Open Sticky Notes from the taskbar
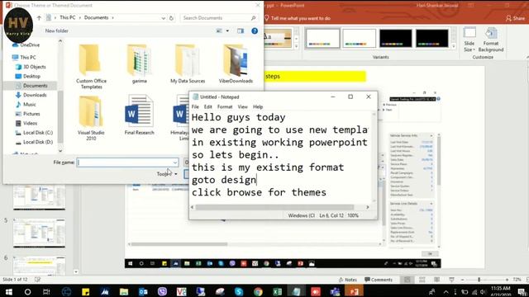Viewport: 529px width, 297px height. coord(86,291)
